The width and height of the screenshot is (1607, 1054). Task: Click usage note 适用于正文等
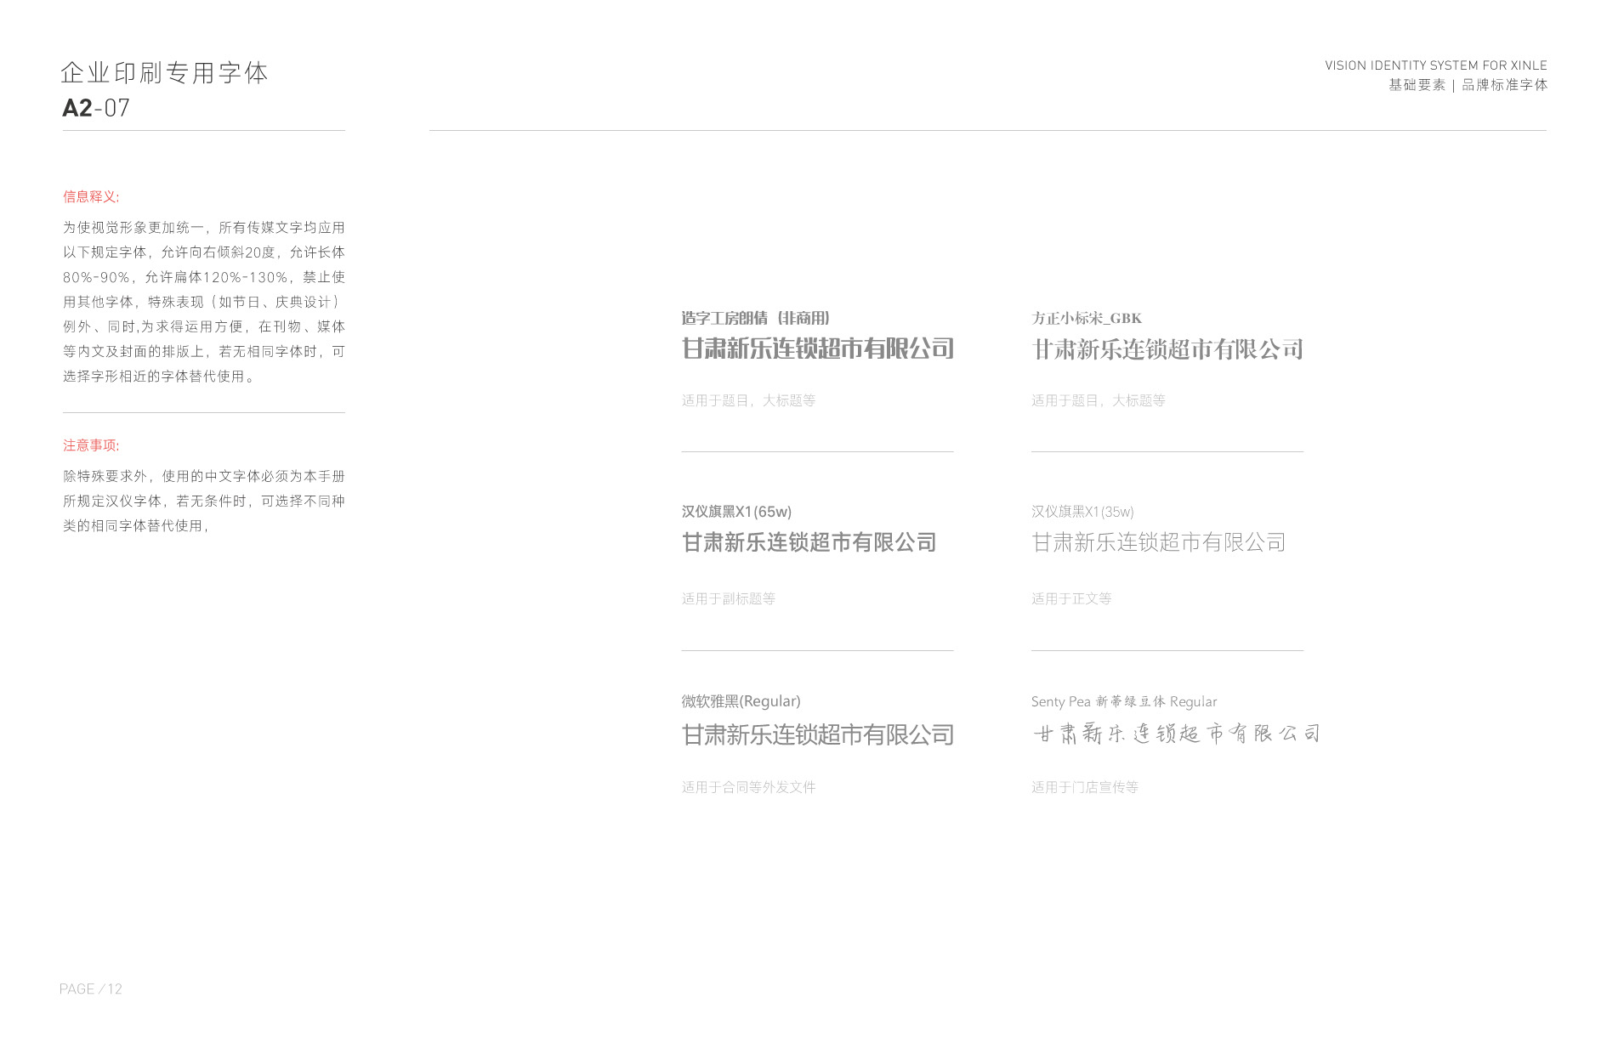[x=1071, y=598]
